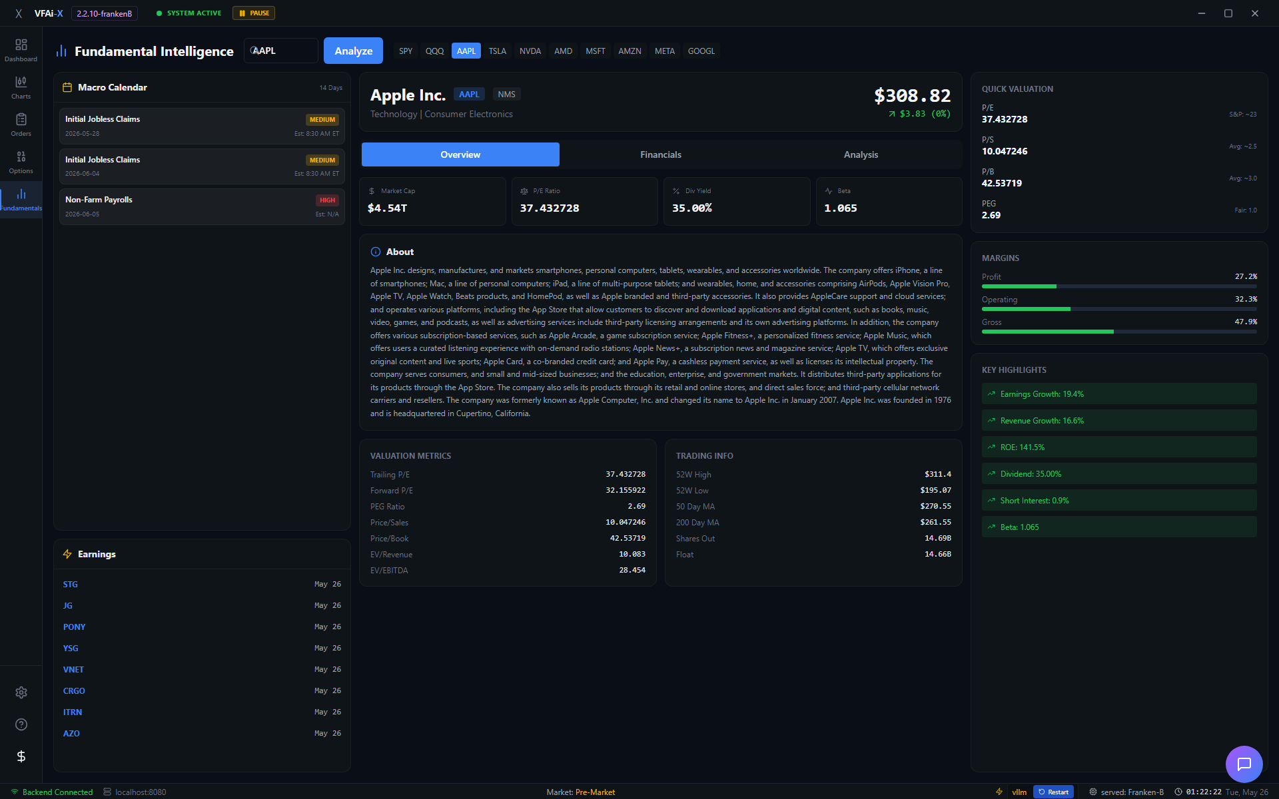This screenshot has height=799, width=1279.
Task: Click the PAUSE button in title bar
Action: point(254,13)
